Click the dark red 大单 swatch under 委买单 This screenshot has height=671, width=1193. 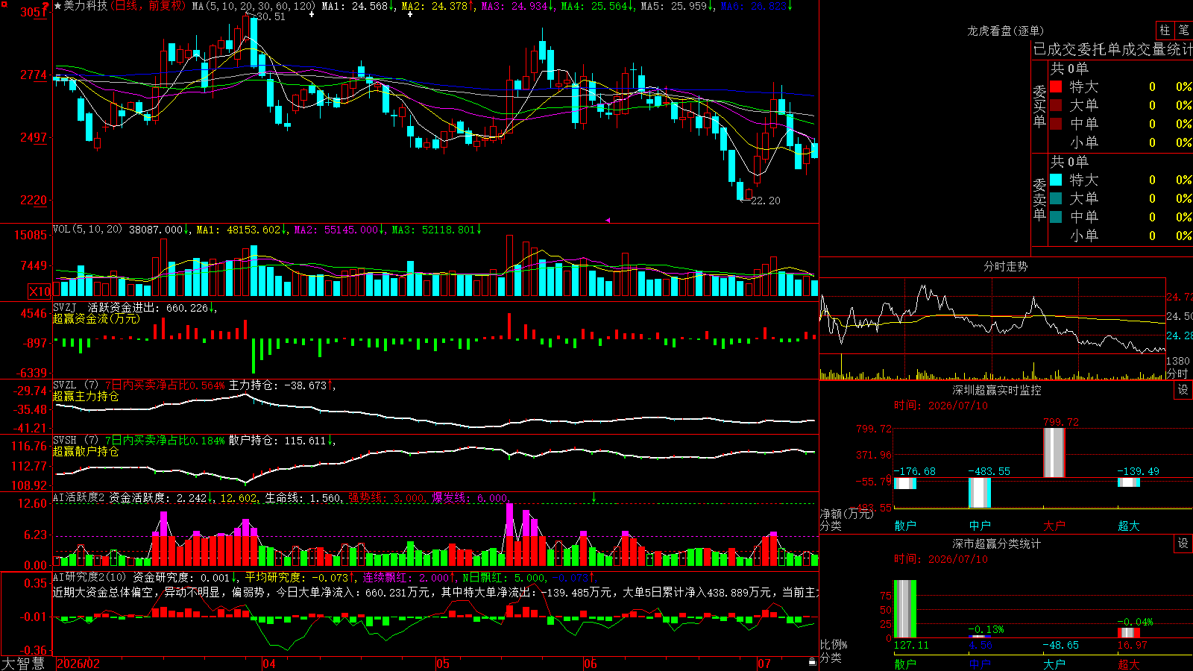coord(1056,105)
